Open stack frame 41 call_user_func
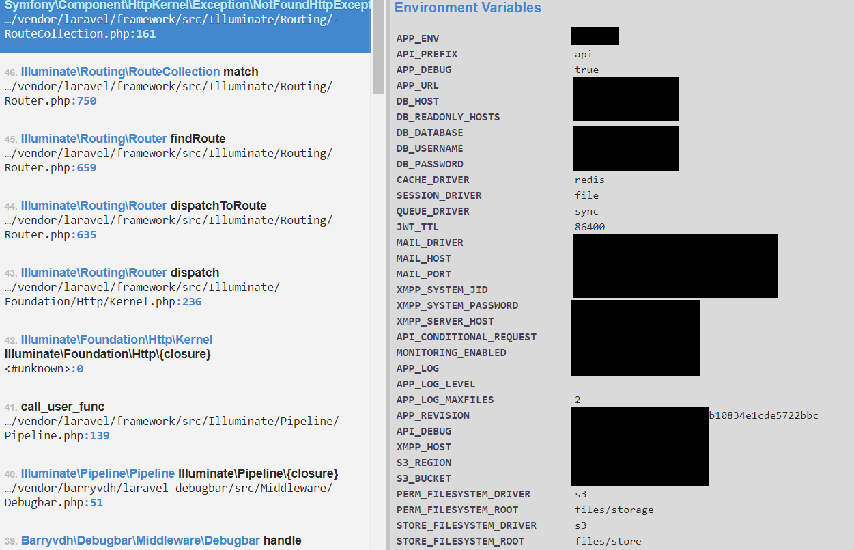 click(186, 421)
